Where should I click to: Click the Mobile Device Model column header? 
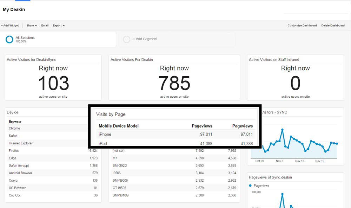click(119, 126)
